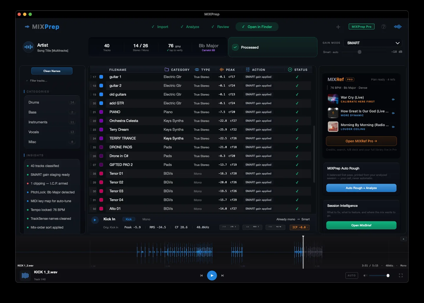
Task: Click the dropdown chevron of Gain Mode
Action: pos(397,43)
